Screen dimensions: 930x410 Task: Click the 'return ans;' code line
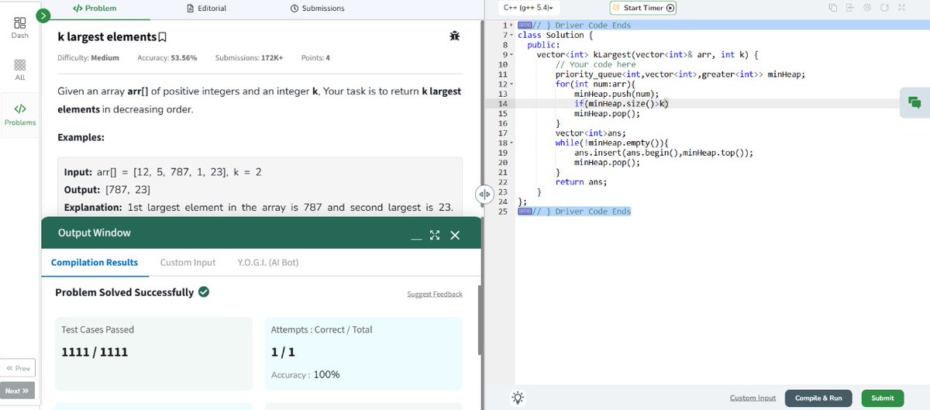pyautogui.click(x=581, y=182)
